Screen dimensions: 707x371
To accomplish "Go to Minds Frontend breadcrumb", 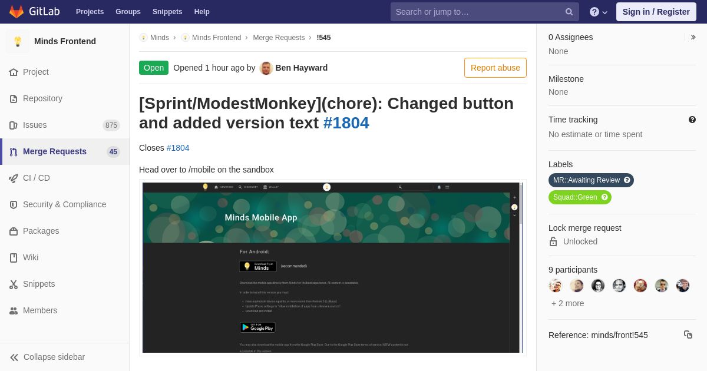I will coord(216,38).
